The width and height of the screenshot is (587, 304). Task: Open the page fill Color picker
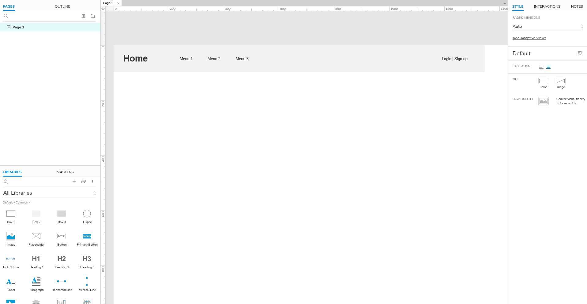coord(543,81)
